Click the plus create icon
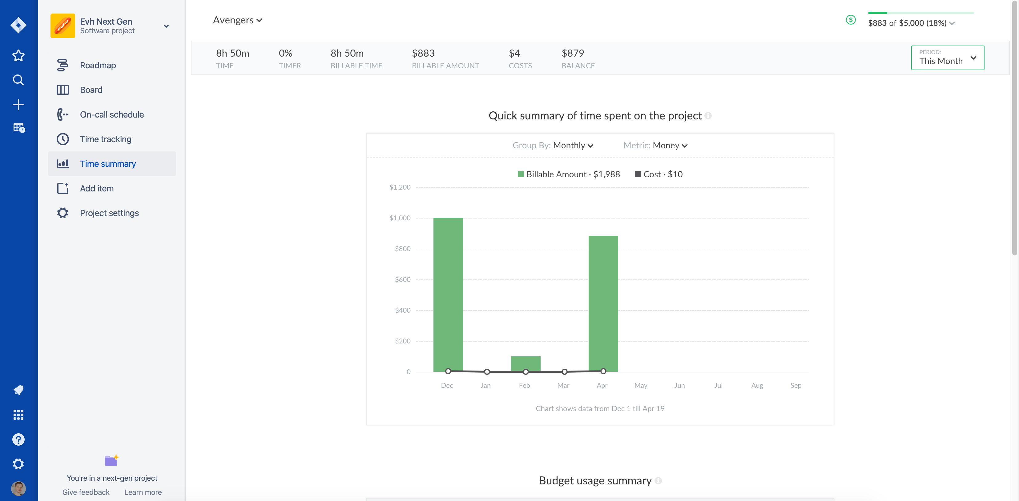This screenshot has width=1019, height=501. [x=18, y=104]
